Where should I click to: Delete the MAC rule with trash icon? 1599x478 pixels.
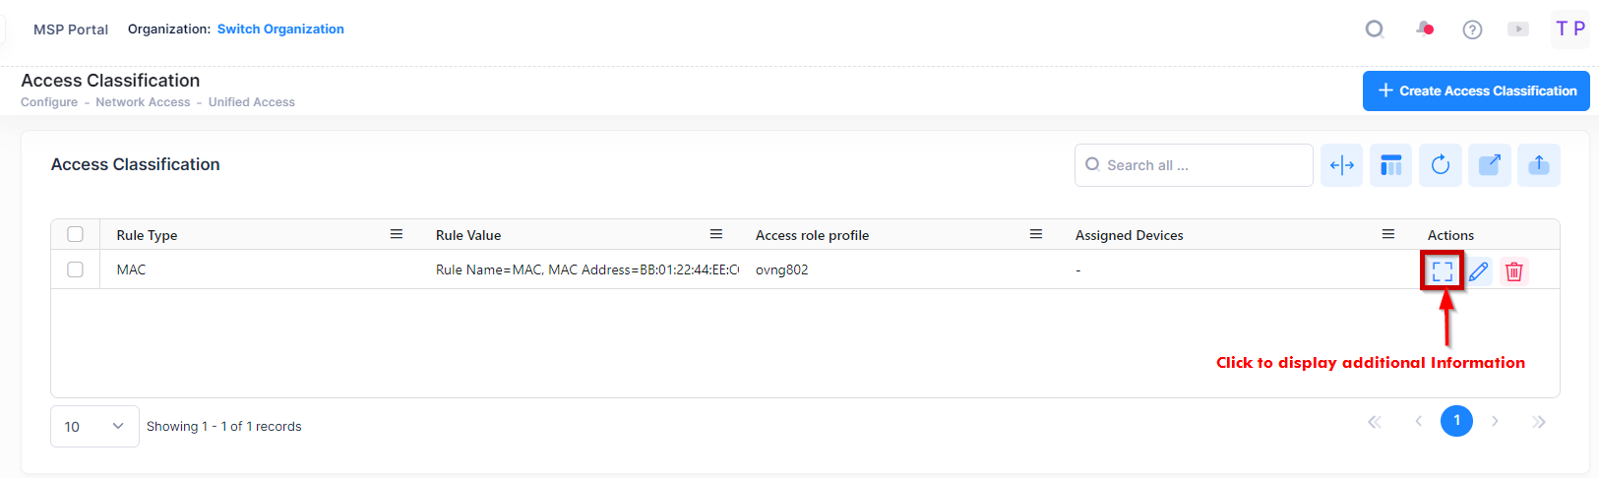1514,271
